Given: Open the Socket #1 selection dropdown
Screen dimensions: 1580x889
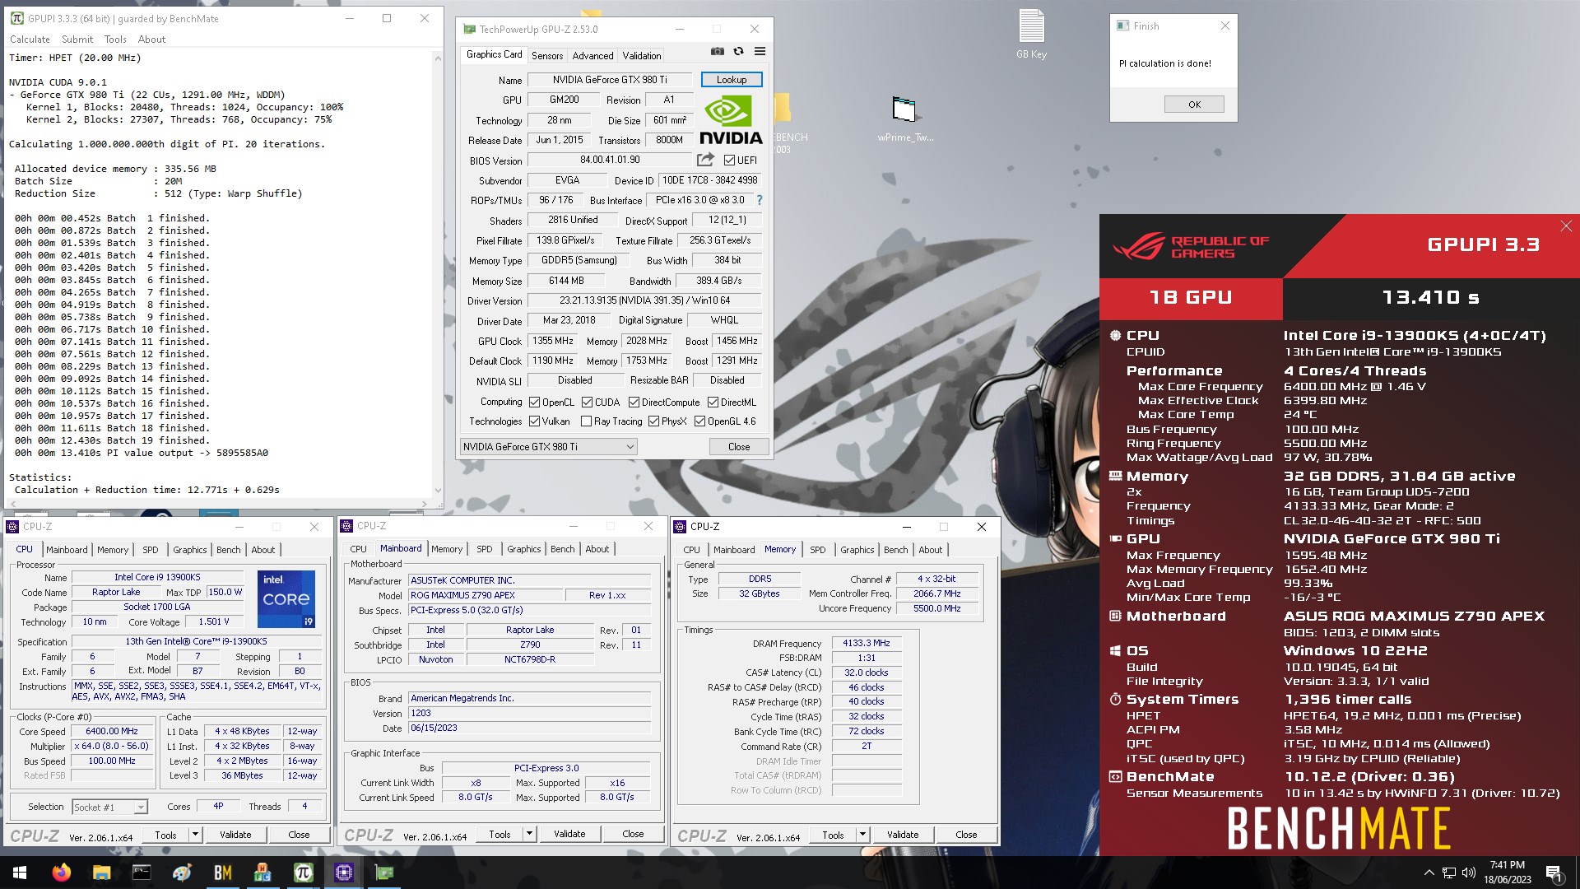Looking at the screenshot, I should 109,808.
